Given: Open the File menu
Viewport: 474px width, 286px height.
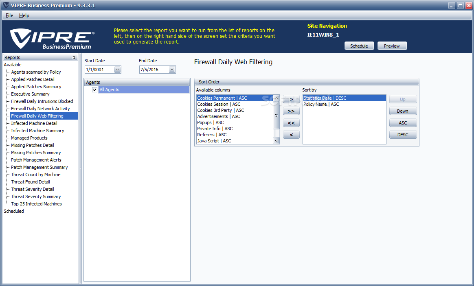Looking at the screenshot, I should coord(9,15).
